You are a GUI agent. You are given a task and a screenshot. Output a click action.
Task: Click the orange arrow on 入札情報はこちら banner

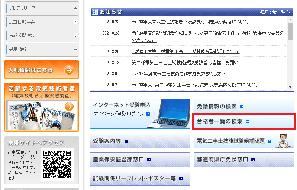point(69,70)
